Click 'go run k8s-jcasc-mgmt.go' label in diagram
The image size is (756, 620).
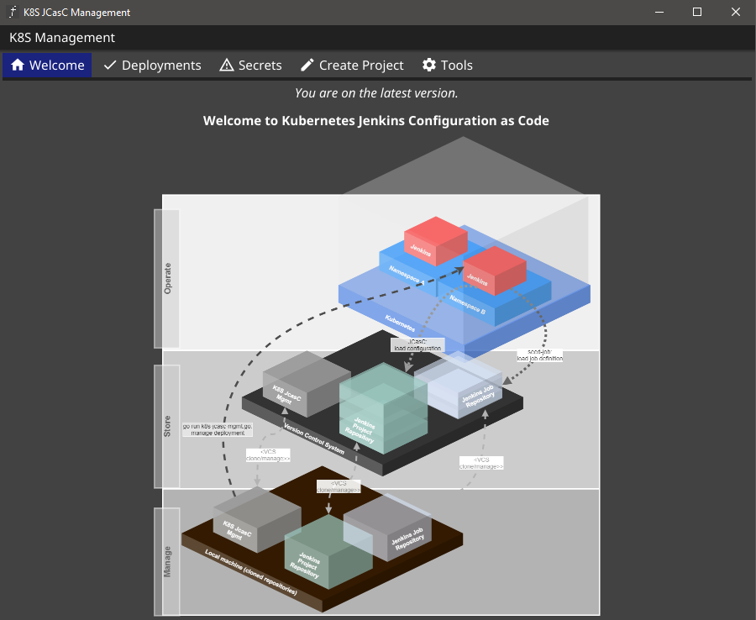pyautogui.click(x=218, y=429)
